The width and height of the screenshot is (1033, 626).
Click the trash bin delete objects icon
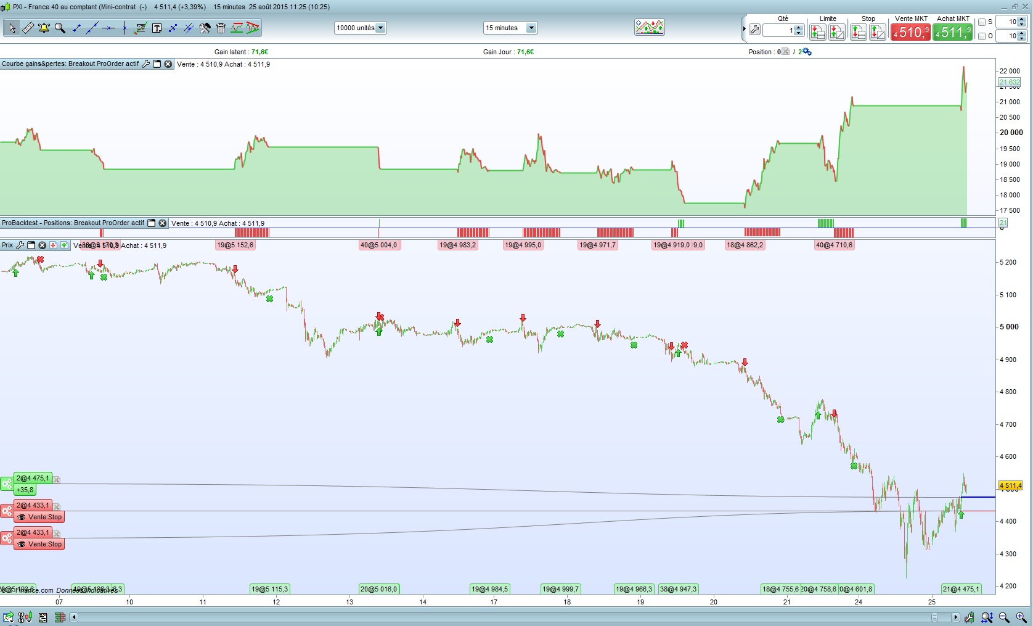pyautogui.click(x=221, y=28)
